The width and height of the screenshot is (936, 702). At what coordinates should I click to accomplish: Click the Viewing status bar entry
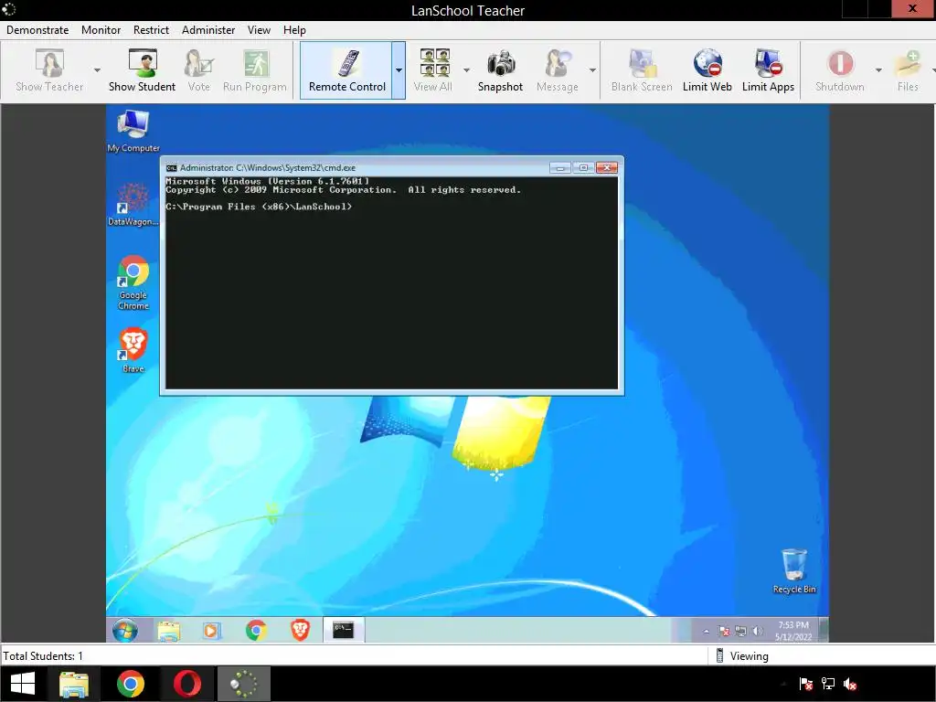[742, 656]
